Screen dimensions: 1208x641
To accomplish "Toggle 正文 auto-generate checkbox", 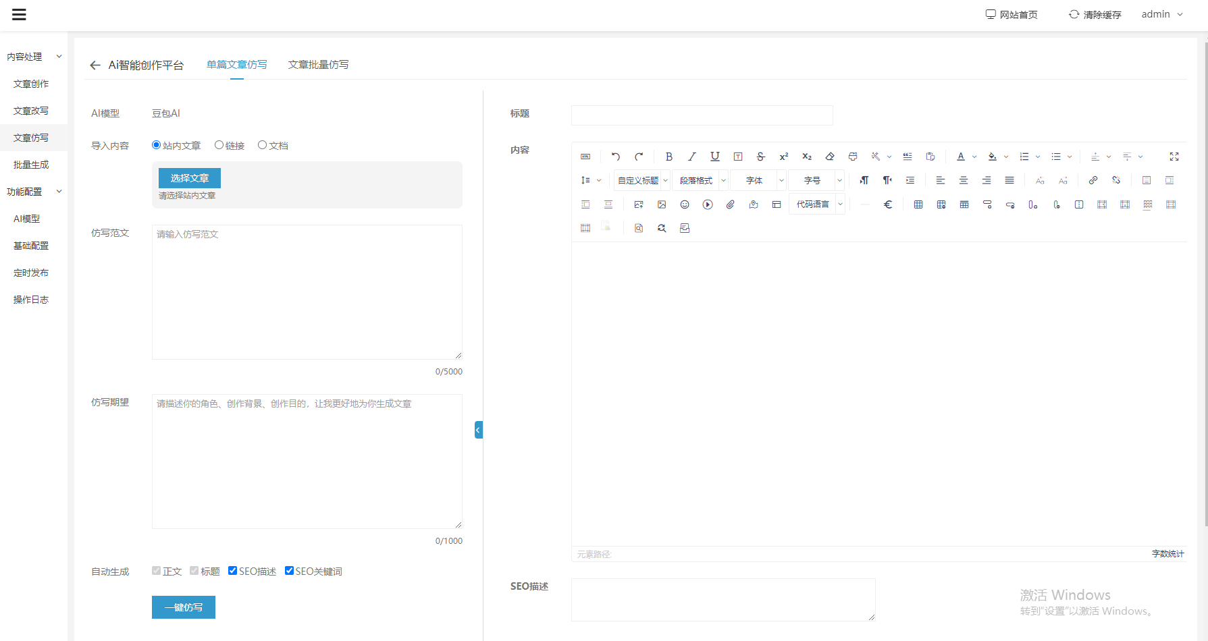I will (x=157, y=571).
